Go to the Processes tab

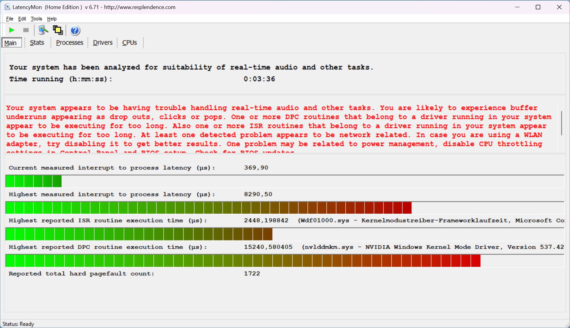(x=69, y=43)
